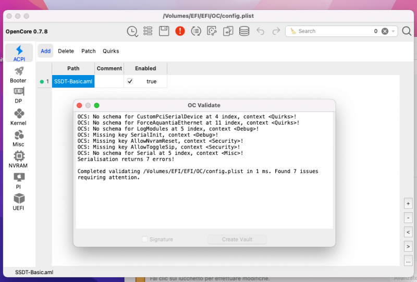Image resolution: width=417 pixels, height=282 pixels.
Task: Click the empty Comment cell of row 1
Action: (109, 81)
